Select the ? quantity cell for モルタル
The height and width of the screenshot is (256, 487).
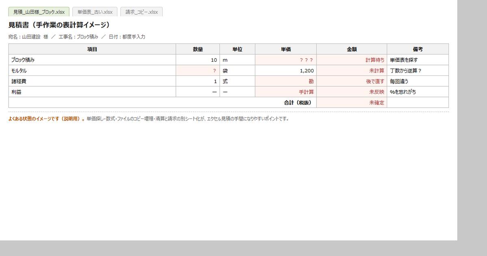pos(198,71)
